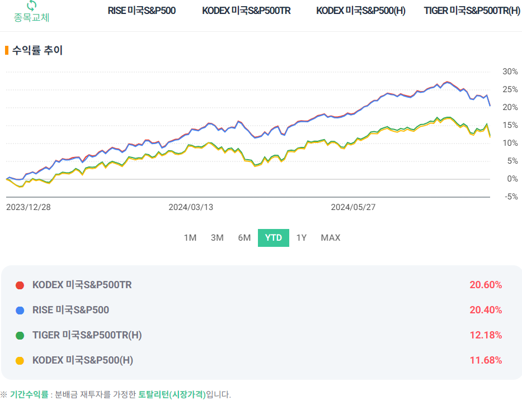Click the blue RISE 미국S&P500 legend dot
The height and width of the screenshot is (401, 522).
[x=20, y=311]
